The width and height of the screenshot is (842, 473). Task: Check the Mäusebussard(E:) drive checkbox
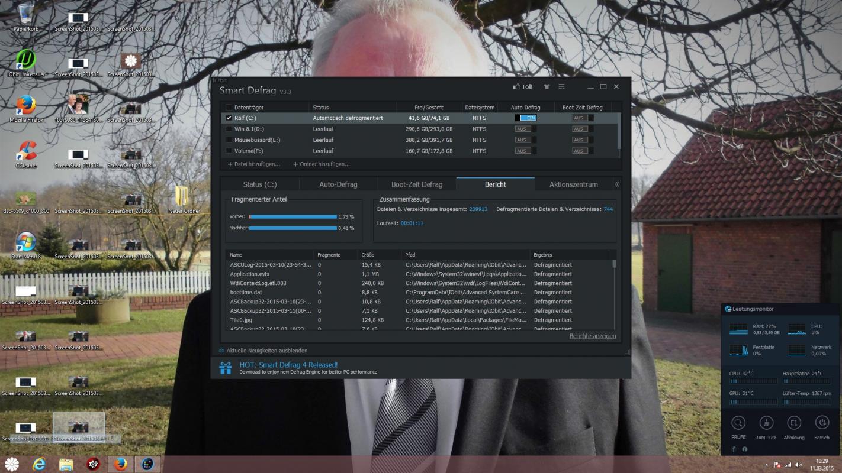(229, 140)
